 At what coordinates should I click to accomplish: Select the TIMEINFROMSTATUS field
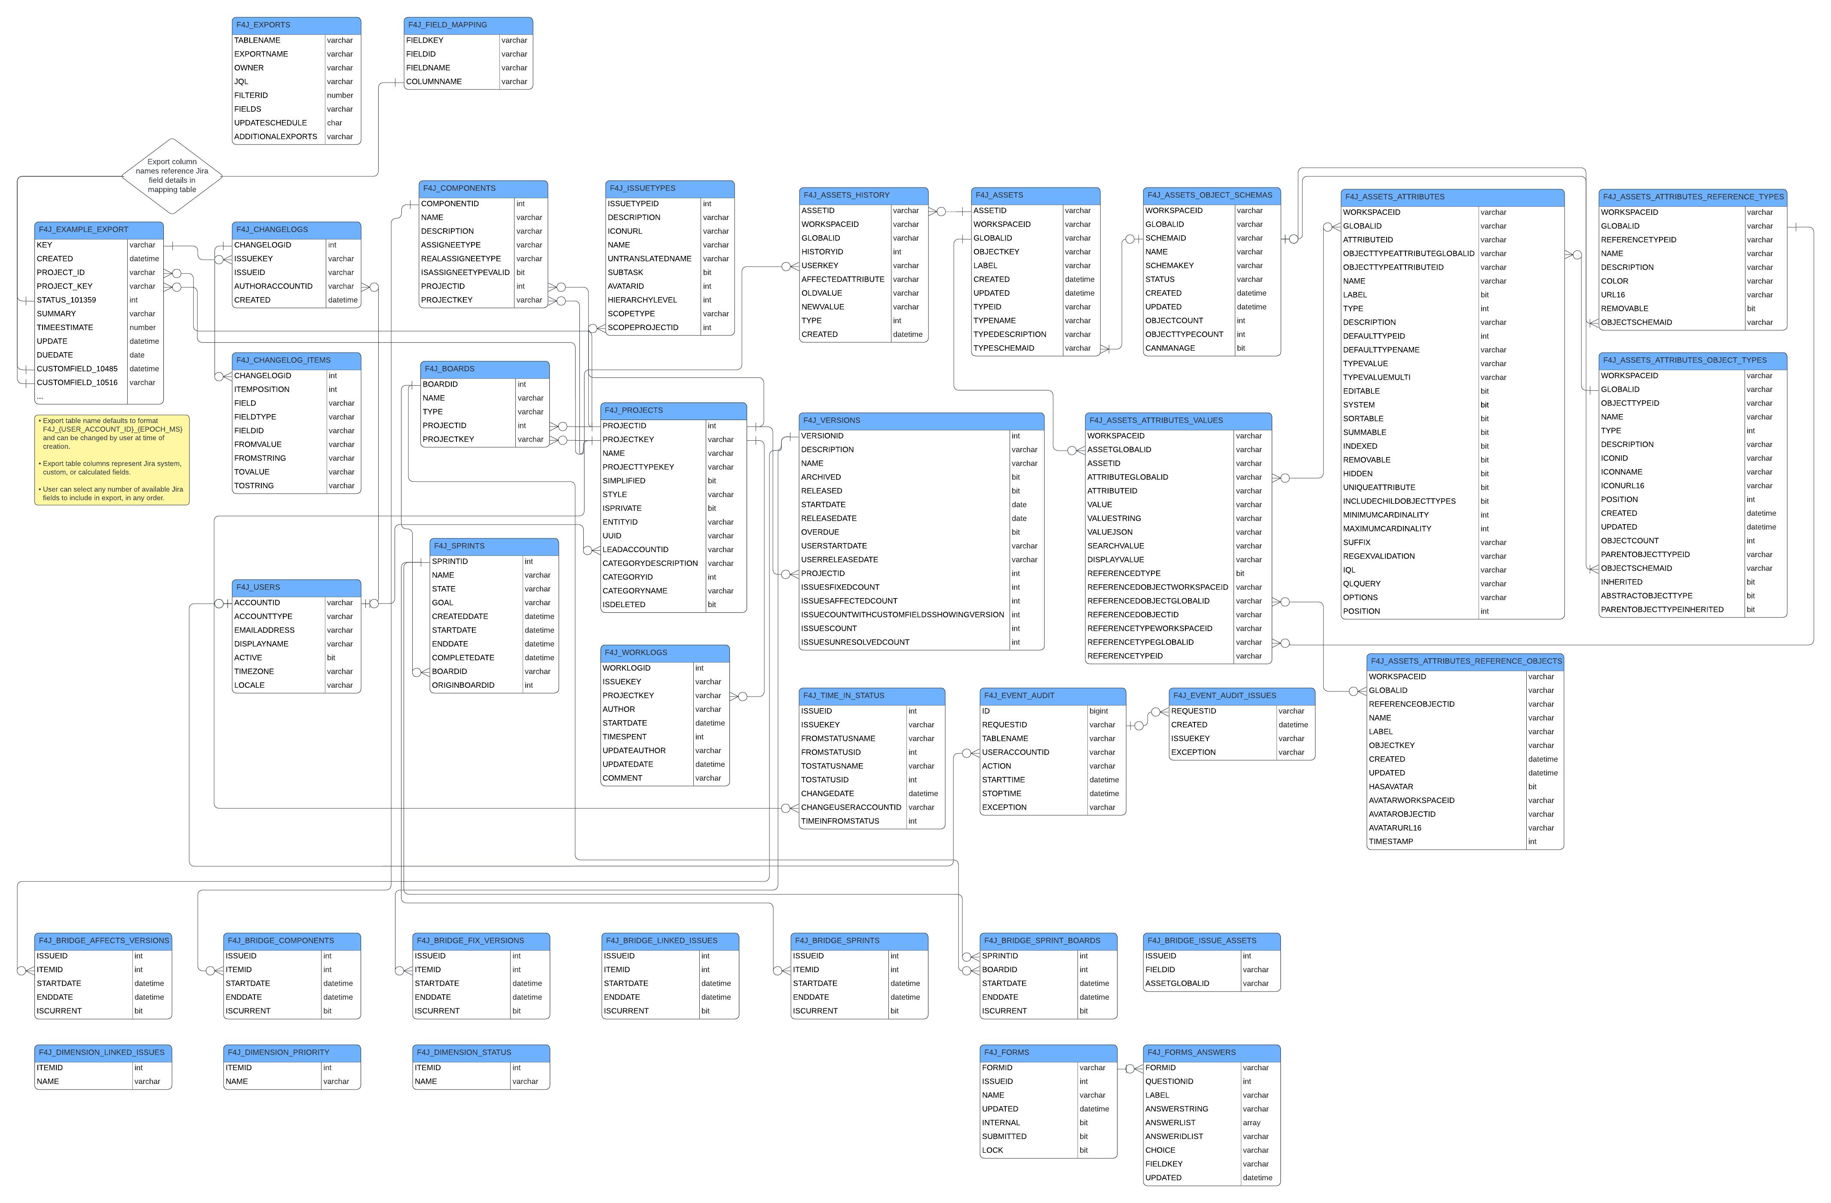click(x=872, y=822)
